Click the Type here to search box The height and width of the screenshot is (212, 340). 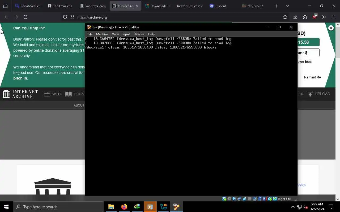click(x=58, y=207)
